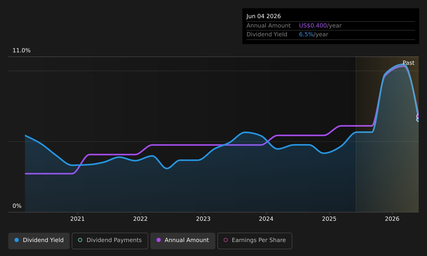Select the 2025 x-axis label
Viewport: 427px width, 256px height.
329,219
